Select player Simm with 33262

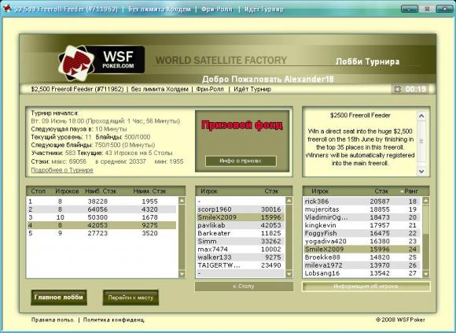pos(241,242)
